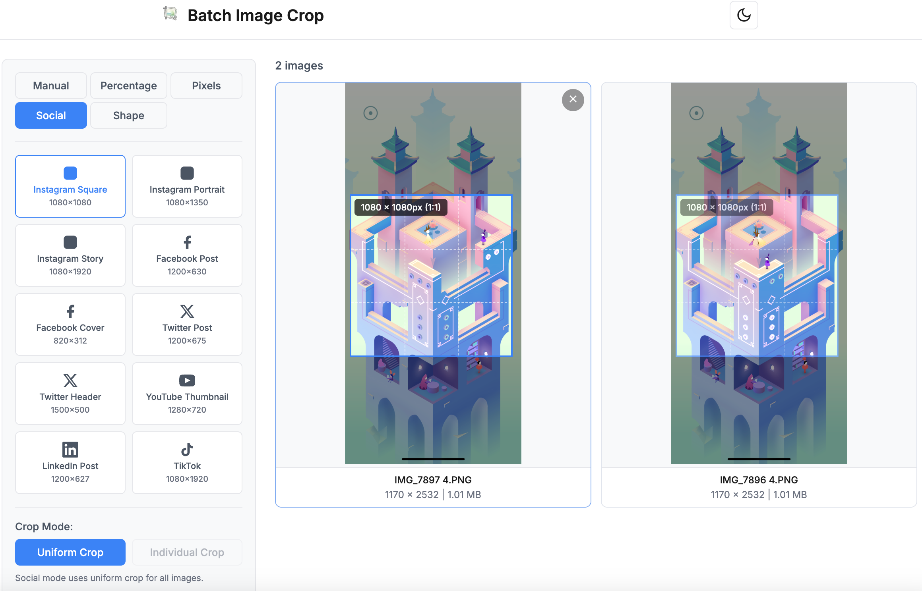Enable Uniform Crop mode
The height and width of the screenshot is (591, 922).
tap(70, 552)
